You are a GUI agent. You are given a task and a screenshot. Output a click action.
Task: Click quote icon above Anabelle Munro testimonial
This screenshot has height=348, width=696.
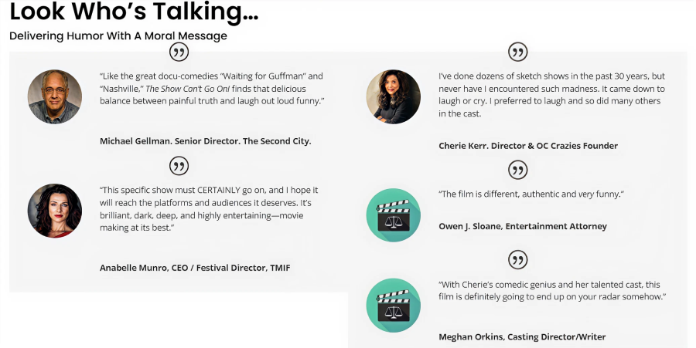179,166
